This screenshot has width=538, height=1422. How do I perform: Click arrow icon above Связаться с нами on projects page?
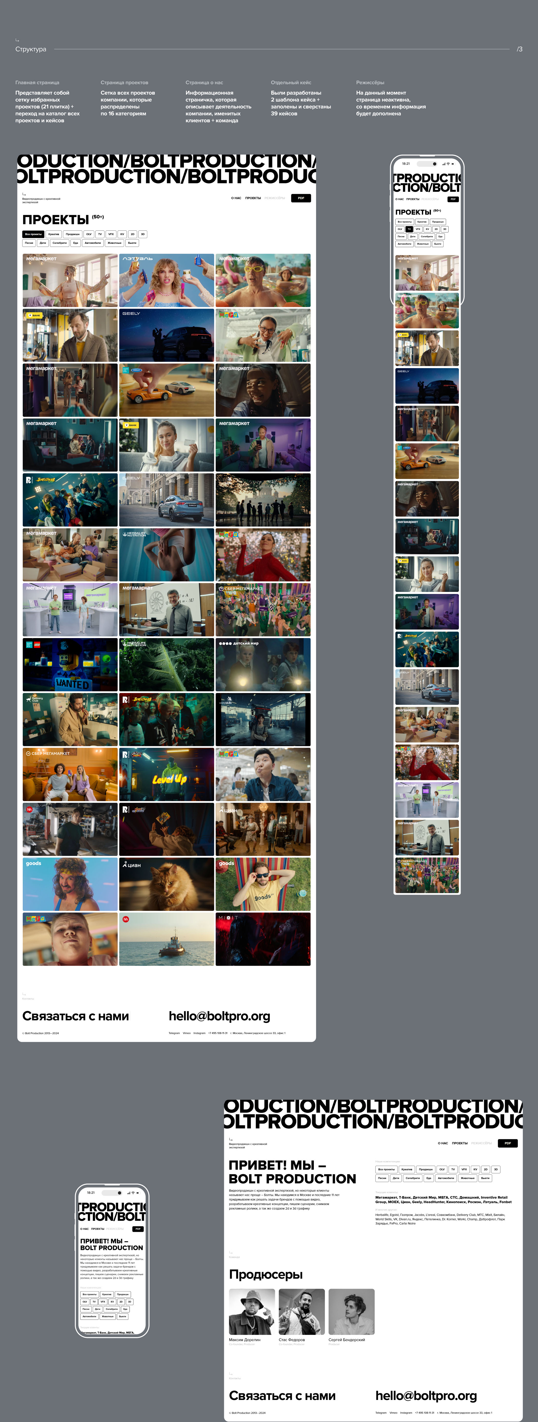coord(24,995)
